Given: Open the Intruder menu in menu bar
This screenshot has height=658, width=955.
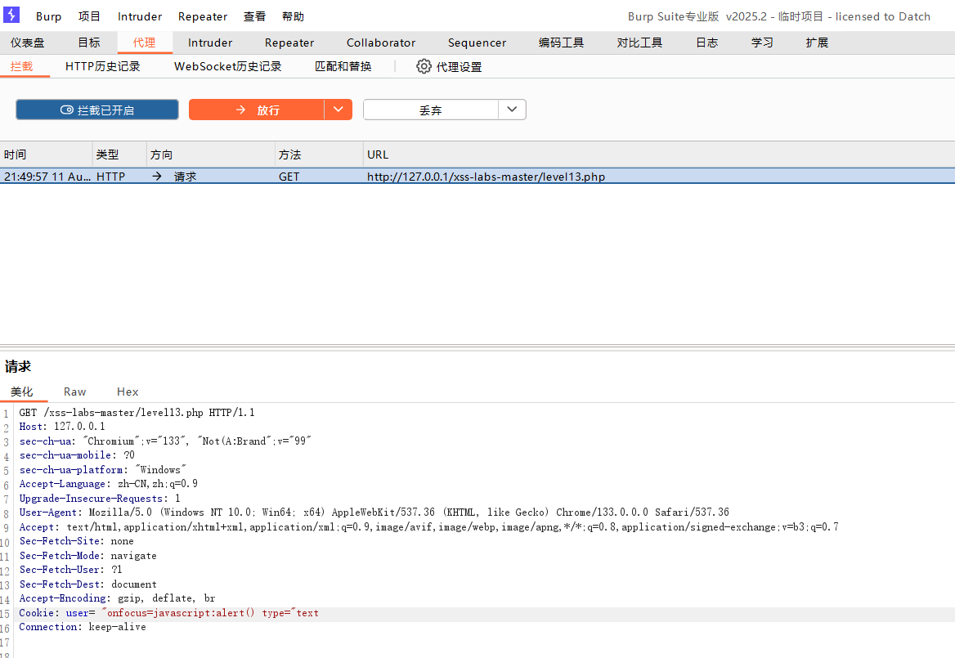Looking at the screenshot, I should pyautogui.click(x=140, y=16).
